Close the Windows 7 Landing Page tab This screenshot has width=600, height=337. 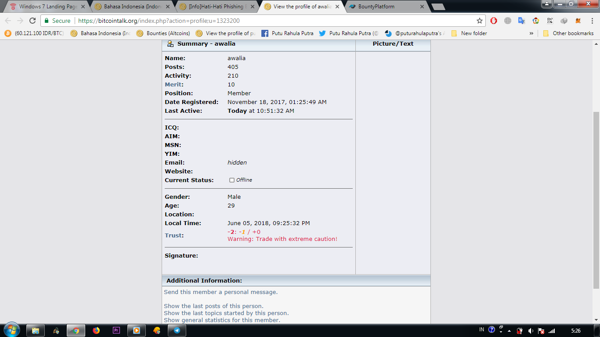coord(83,7)
